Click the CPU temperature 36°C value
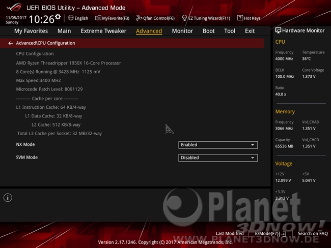The image size is (331, 248). [x=306, y=59]
